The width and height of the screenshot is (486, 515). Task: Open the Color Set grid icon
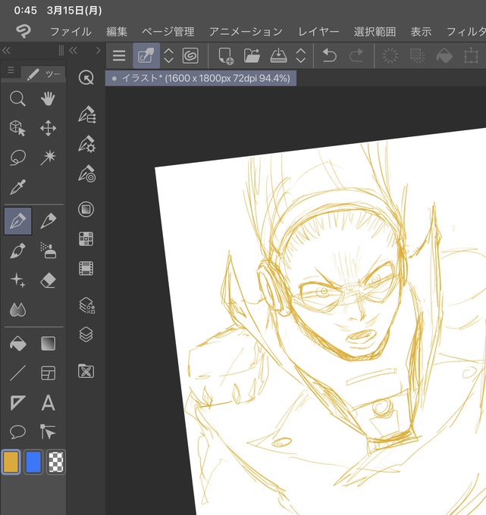(86, 239)
